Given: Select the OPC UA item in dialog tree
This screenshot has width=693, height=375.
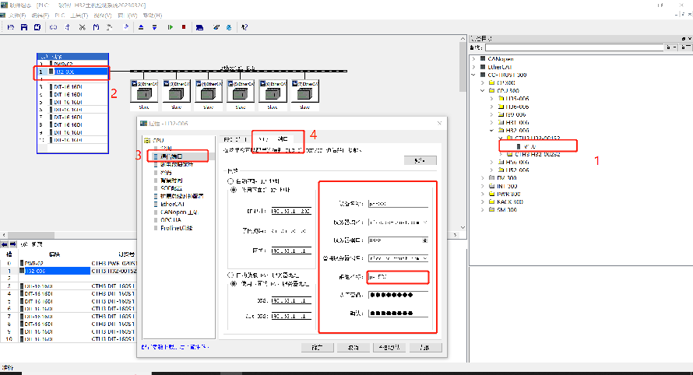Looking at the screenshot, I should [171, 220].
